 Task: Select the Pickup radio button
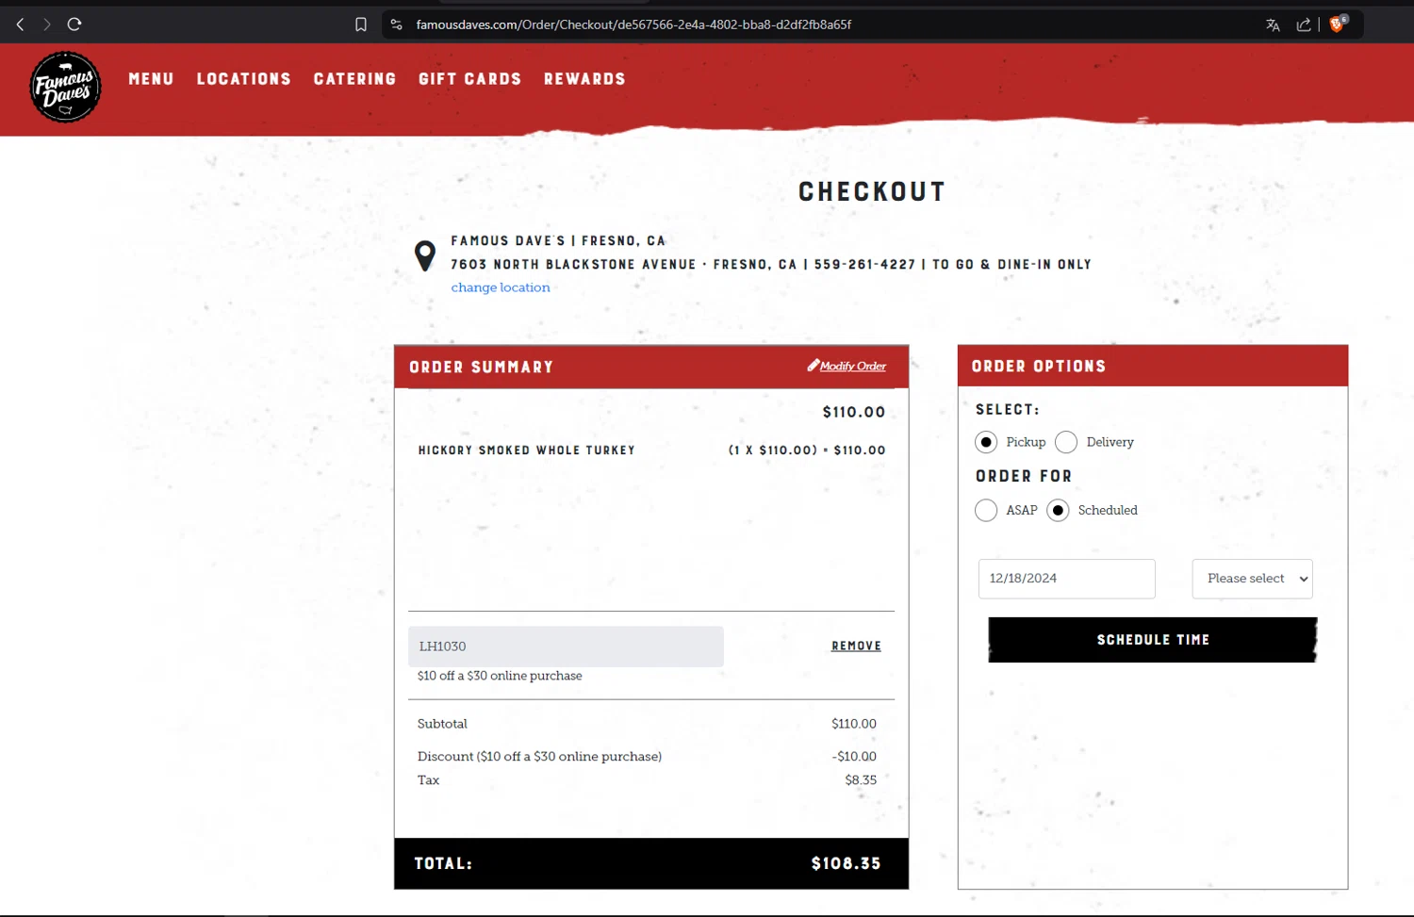pos(986,442)
